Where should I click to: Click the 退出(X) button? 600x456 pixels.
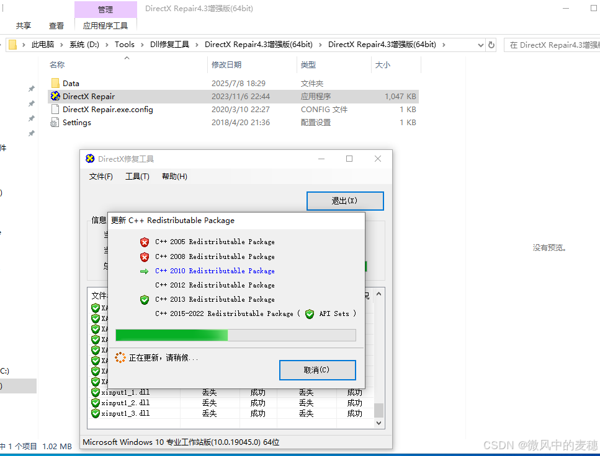[x=345, y=201]
